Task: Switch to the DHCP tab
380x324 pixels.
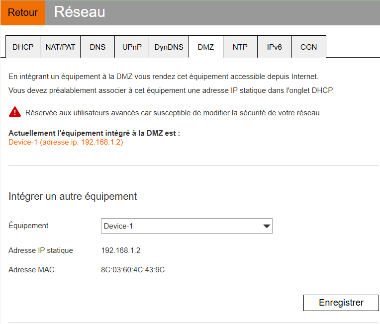Action: pyautogui.click(x=23, y=47)
